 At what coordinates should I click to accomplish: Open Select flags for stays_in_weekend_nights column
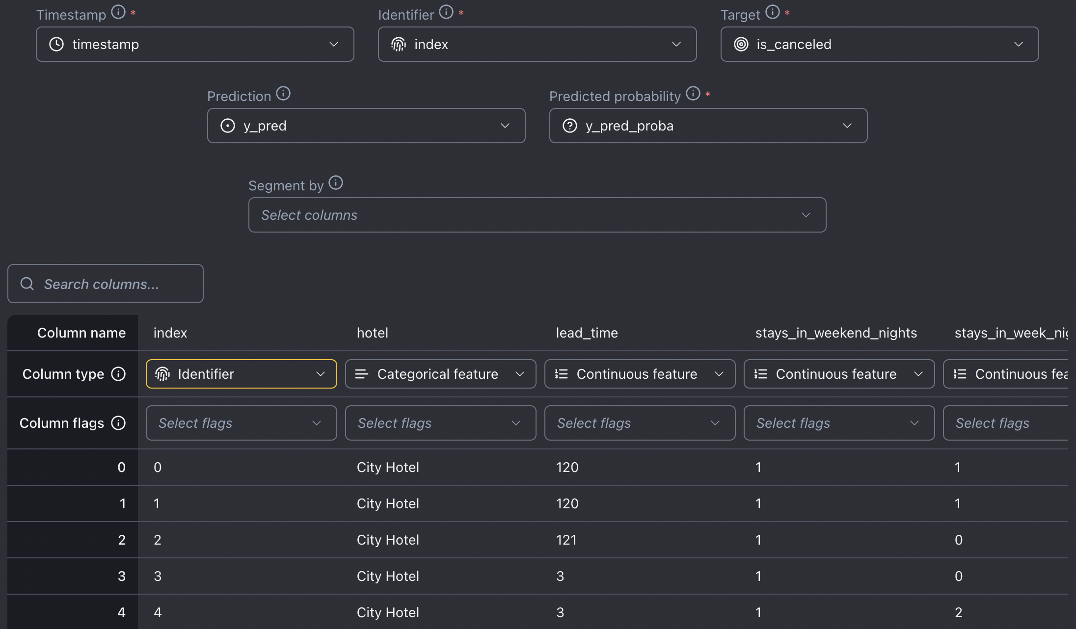point(839,423)
